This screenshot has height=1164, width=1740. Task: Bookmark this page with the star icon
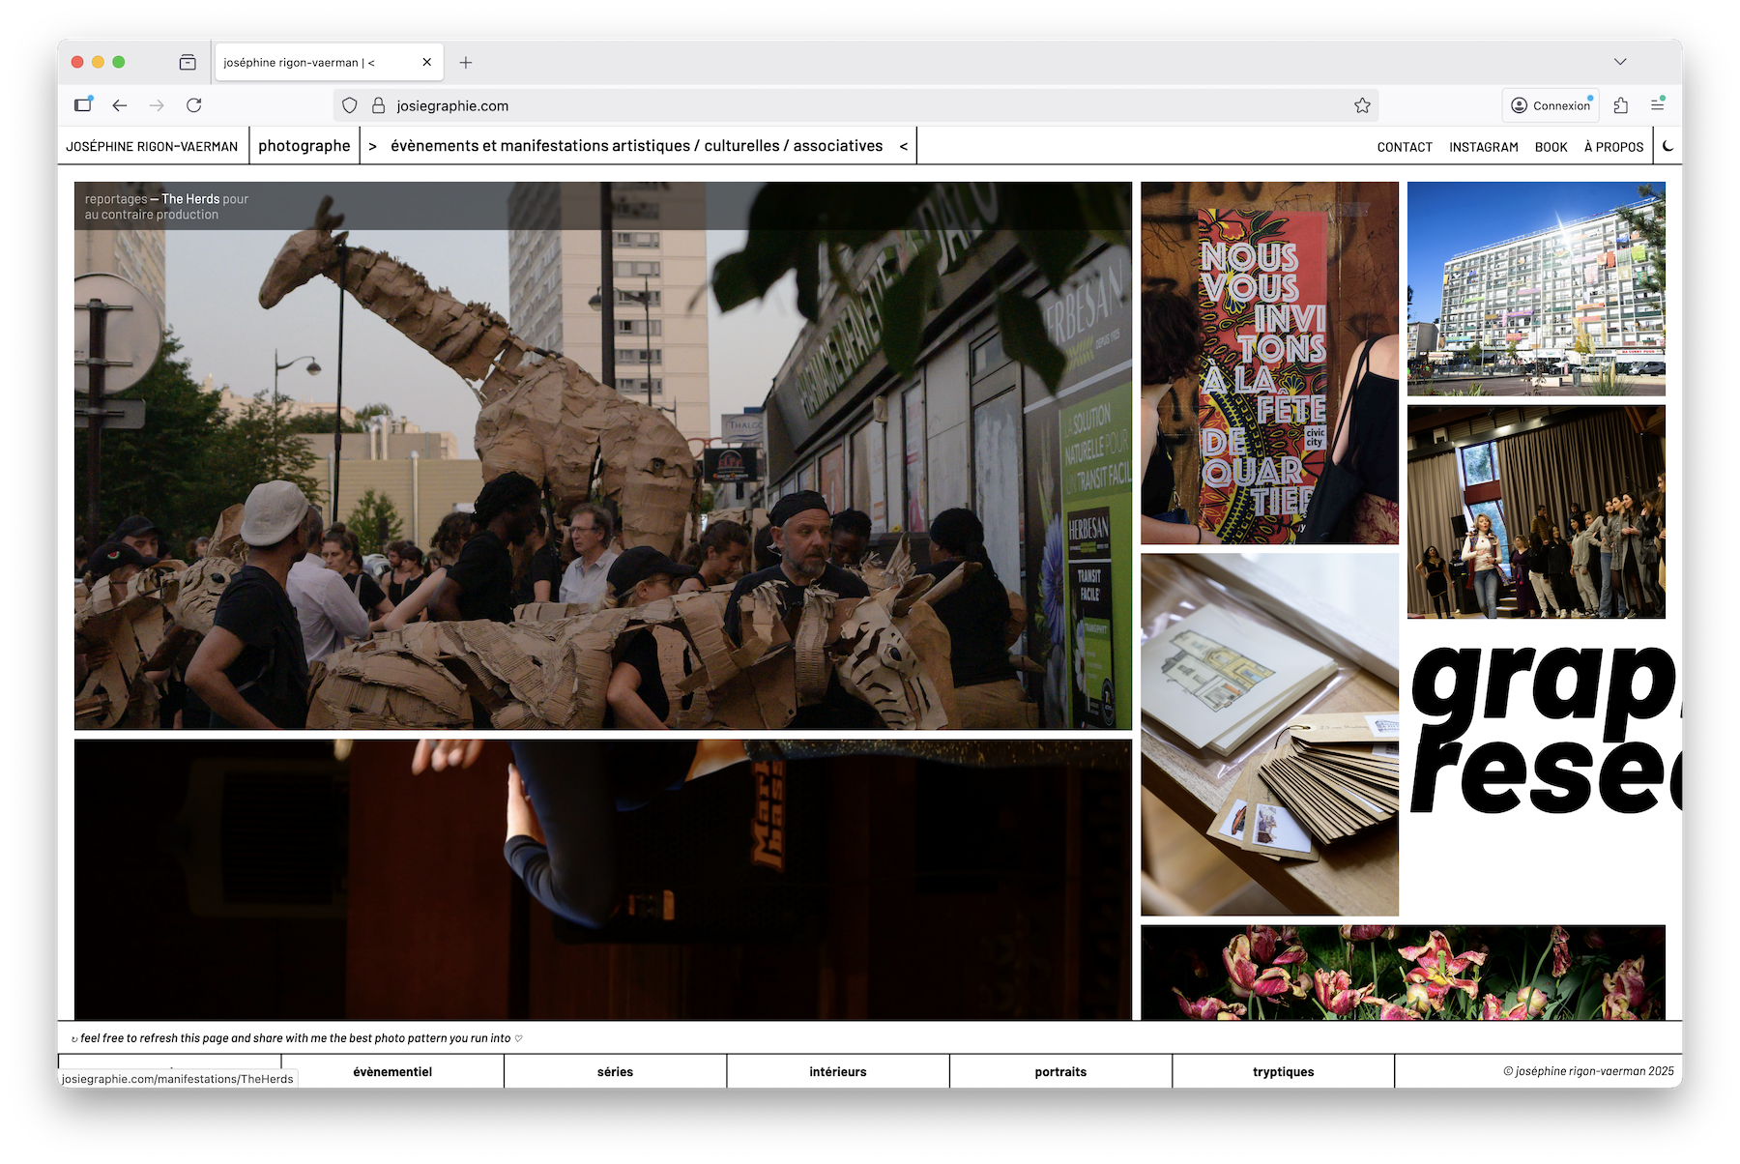click(1362, 105)
